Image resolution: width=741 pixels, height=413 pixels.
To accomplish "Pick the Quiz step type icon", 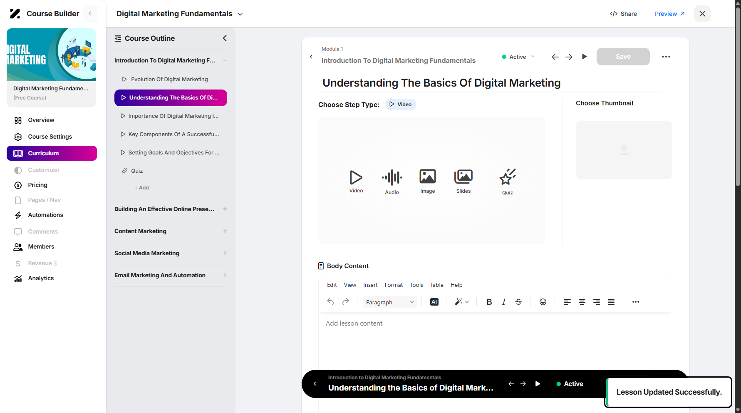I will 507,177.
